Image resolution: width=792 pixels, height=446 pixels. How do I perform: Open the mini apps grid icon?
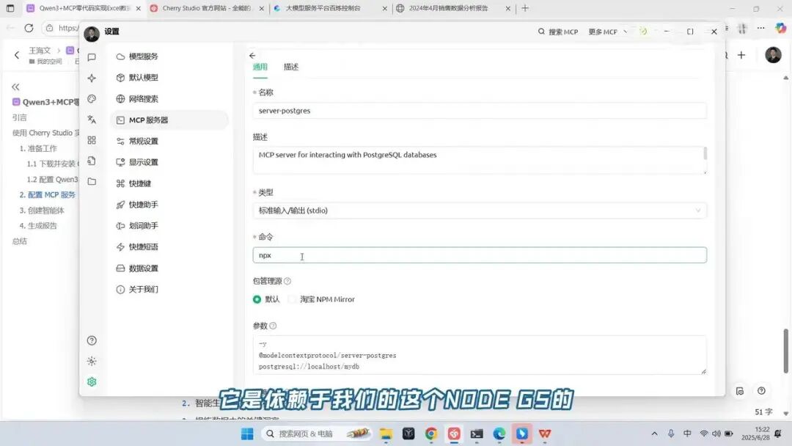click(x=92, y=140)
